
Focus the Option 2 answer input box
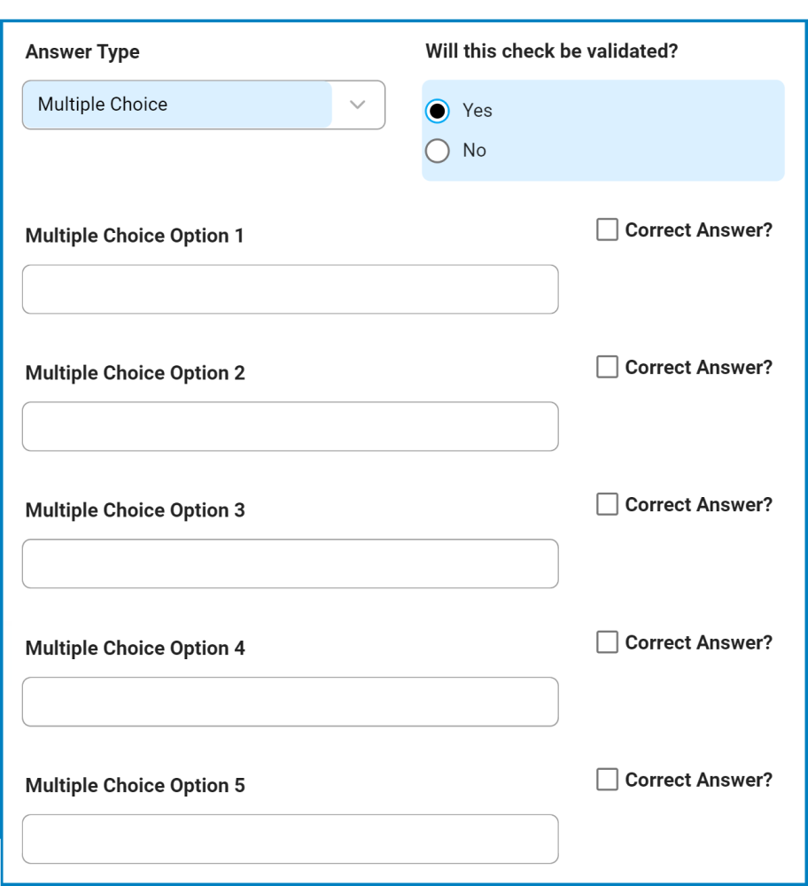point(291,426)
